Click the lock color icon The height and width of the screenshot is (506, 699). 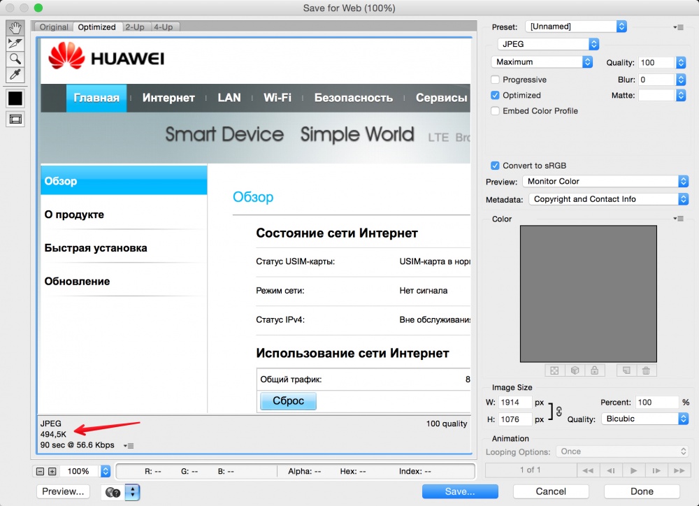click(x=594, y=370)
